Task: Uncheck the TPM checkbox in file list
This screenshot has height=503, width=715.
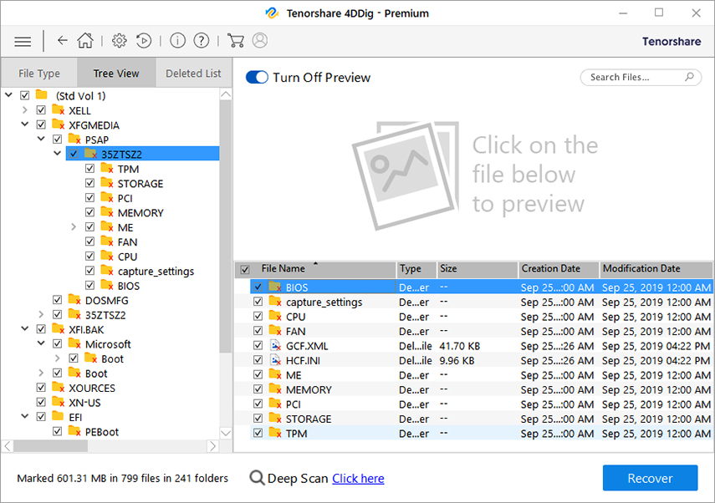Action: point(258,433)
